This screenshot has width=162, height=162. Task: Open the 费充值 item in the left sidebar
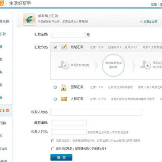(x=4, y=21)
